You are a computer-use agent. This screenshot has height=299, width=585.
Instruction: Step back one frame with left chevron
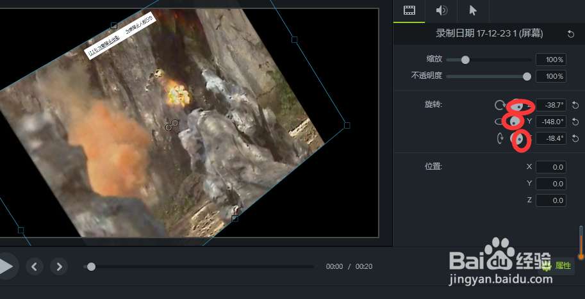(35, 266)
